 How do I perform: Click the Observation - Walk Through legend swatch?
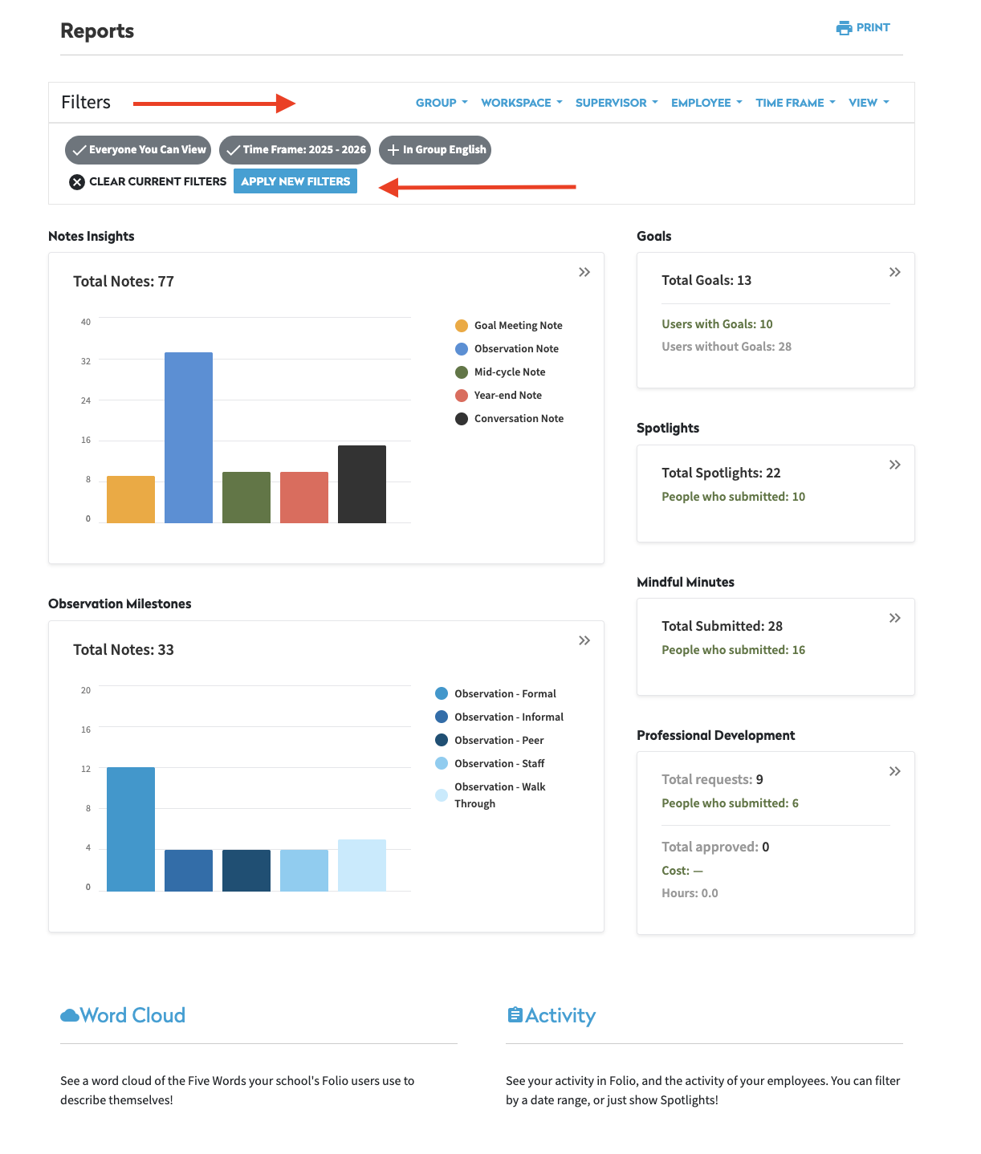click(442, 795)
